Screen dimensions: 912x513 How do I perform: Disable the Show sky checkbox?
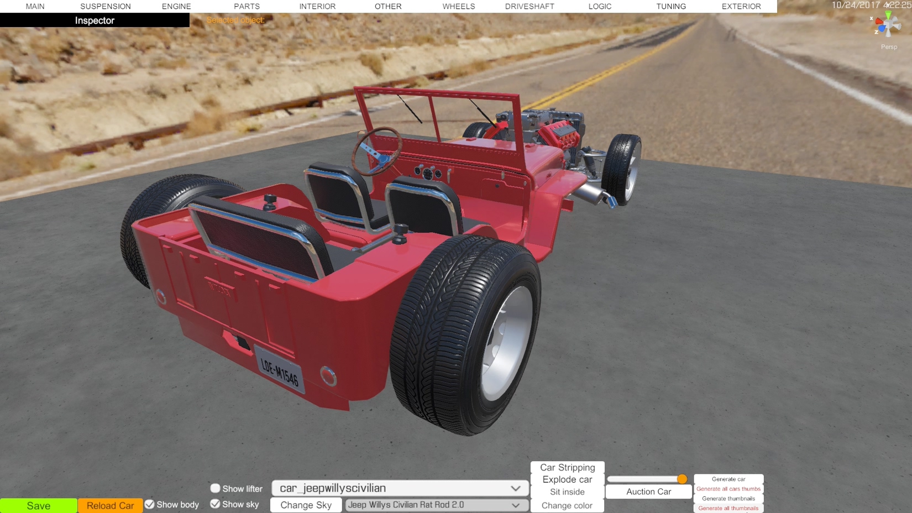[216, 504]
